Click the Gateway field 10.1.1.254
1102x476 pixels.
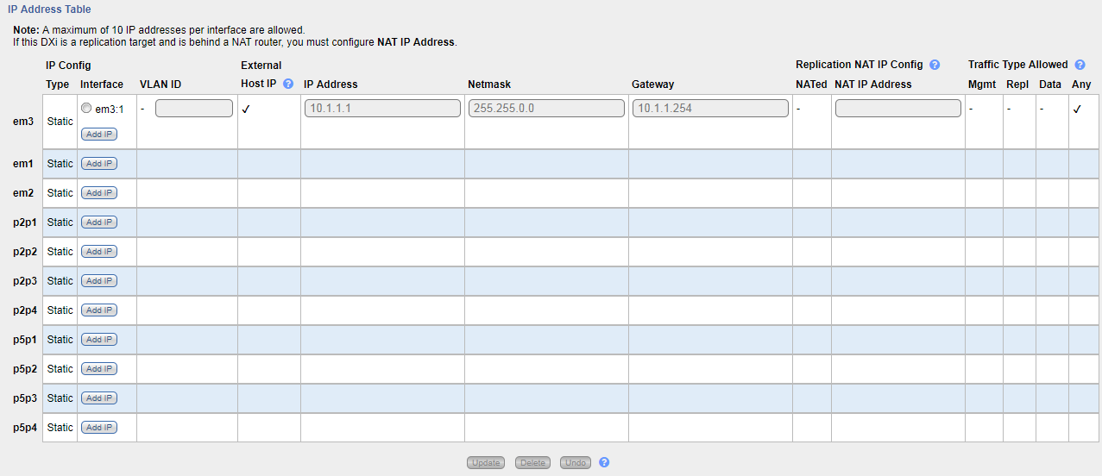(710, 109)
